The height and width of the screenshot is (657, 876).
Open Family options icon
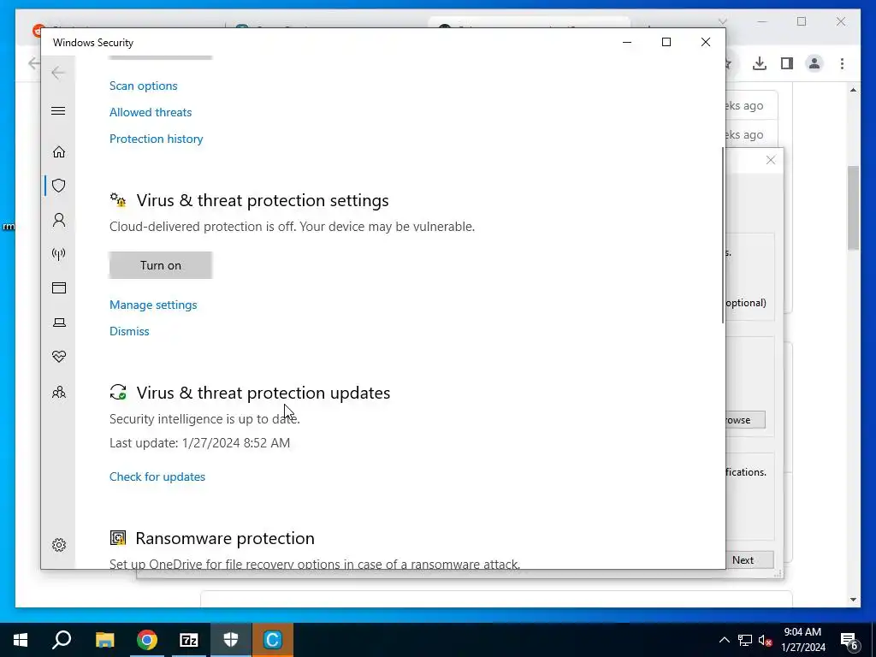[x=59, y=392]
